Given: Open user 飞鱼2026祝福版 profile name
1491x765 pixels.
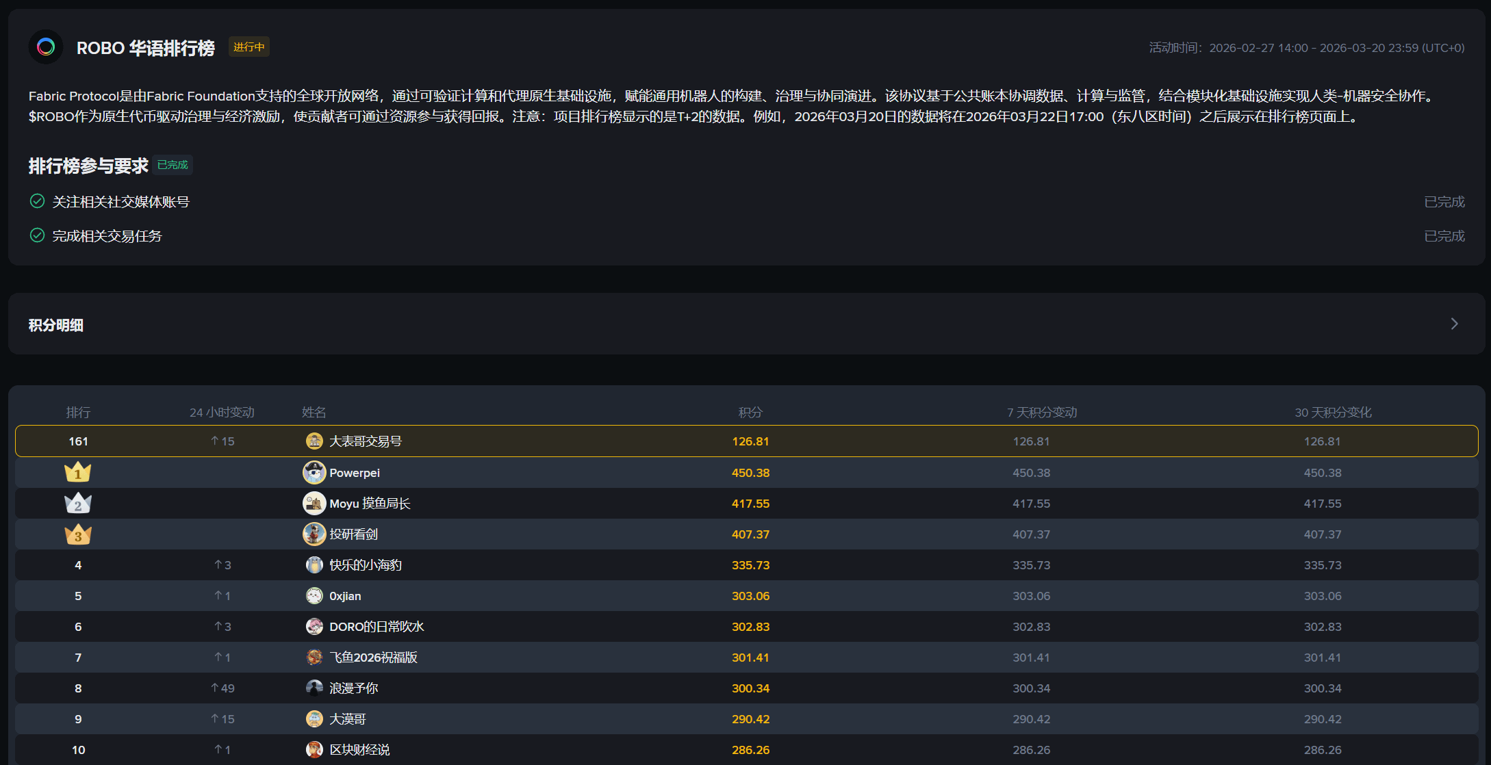Looking at the screenshot, I should tap(373, 658).
